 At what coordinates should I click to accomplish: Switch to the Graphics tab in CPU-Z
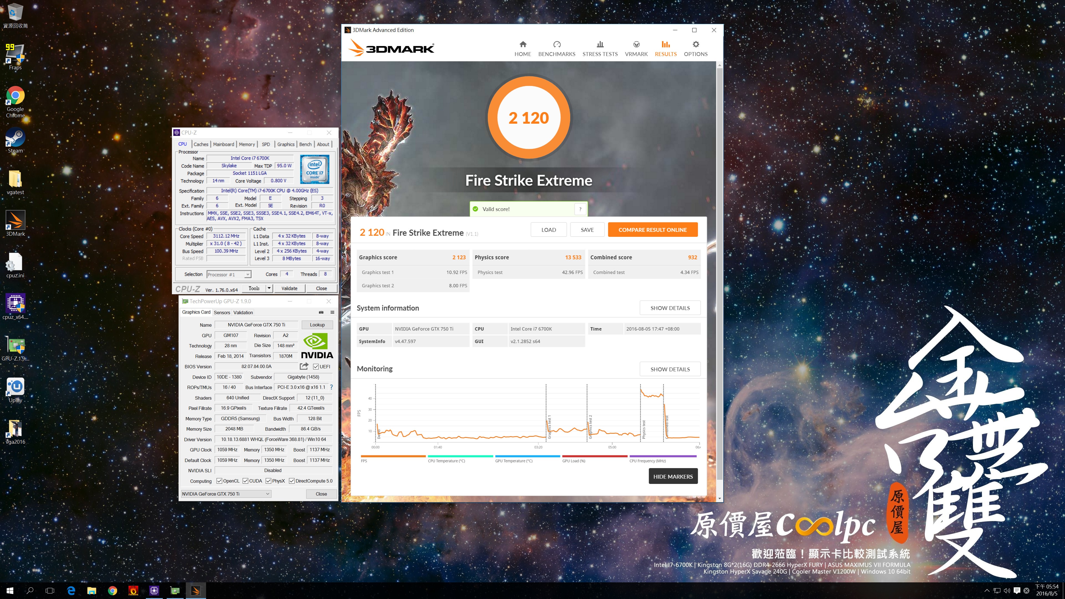point(286,144)
